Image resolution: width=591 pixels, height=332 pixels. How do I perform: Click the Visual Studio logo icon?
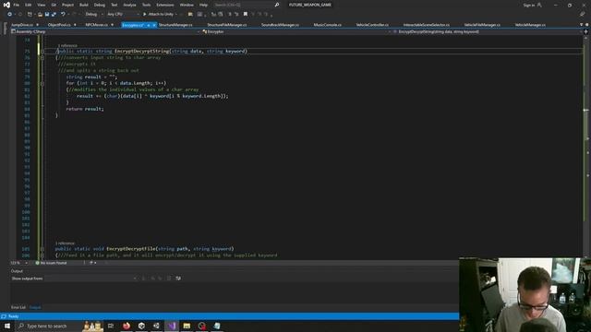tap(6, 5)
